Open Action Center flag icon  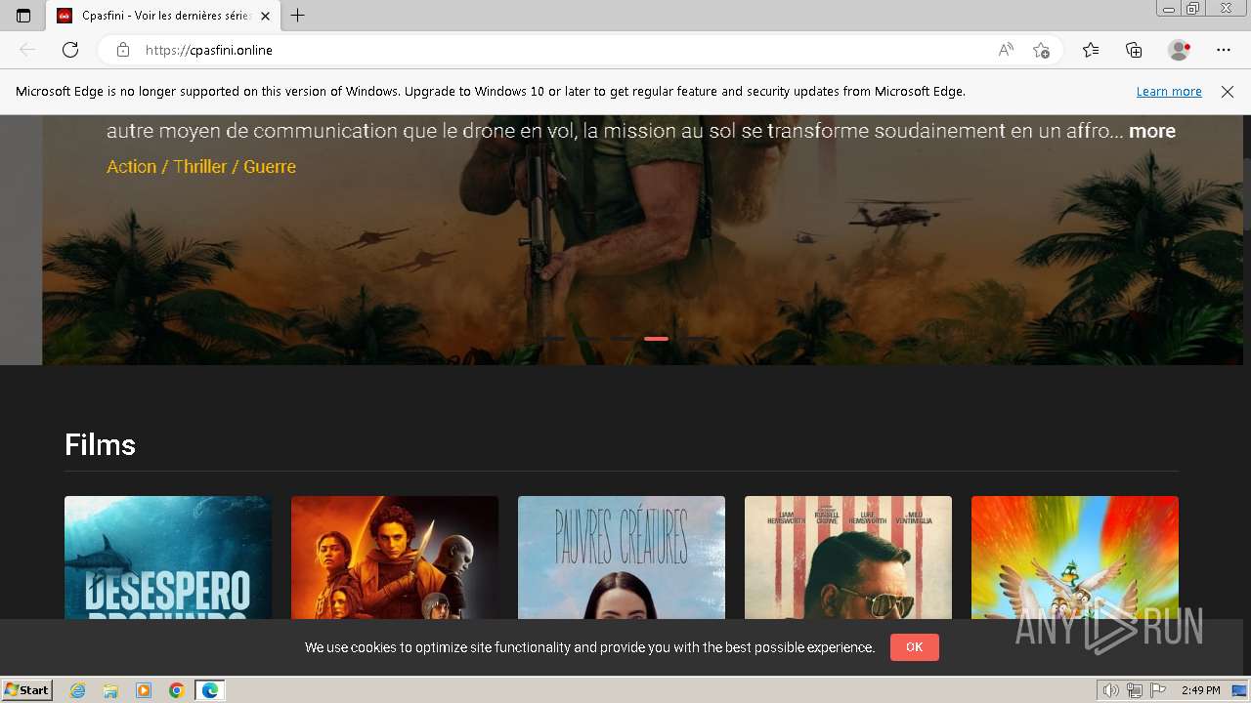tap(1158, 690)
